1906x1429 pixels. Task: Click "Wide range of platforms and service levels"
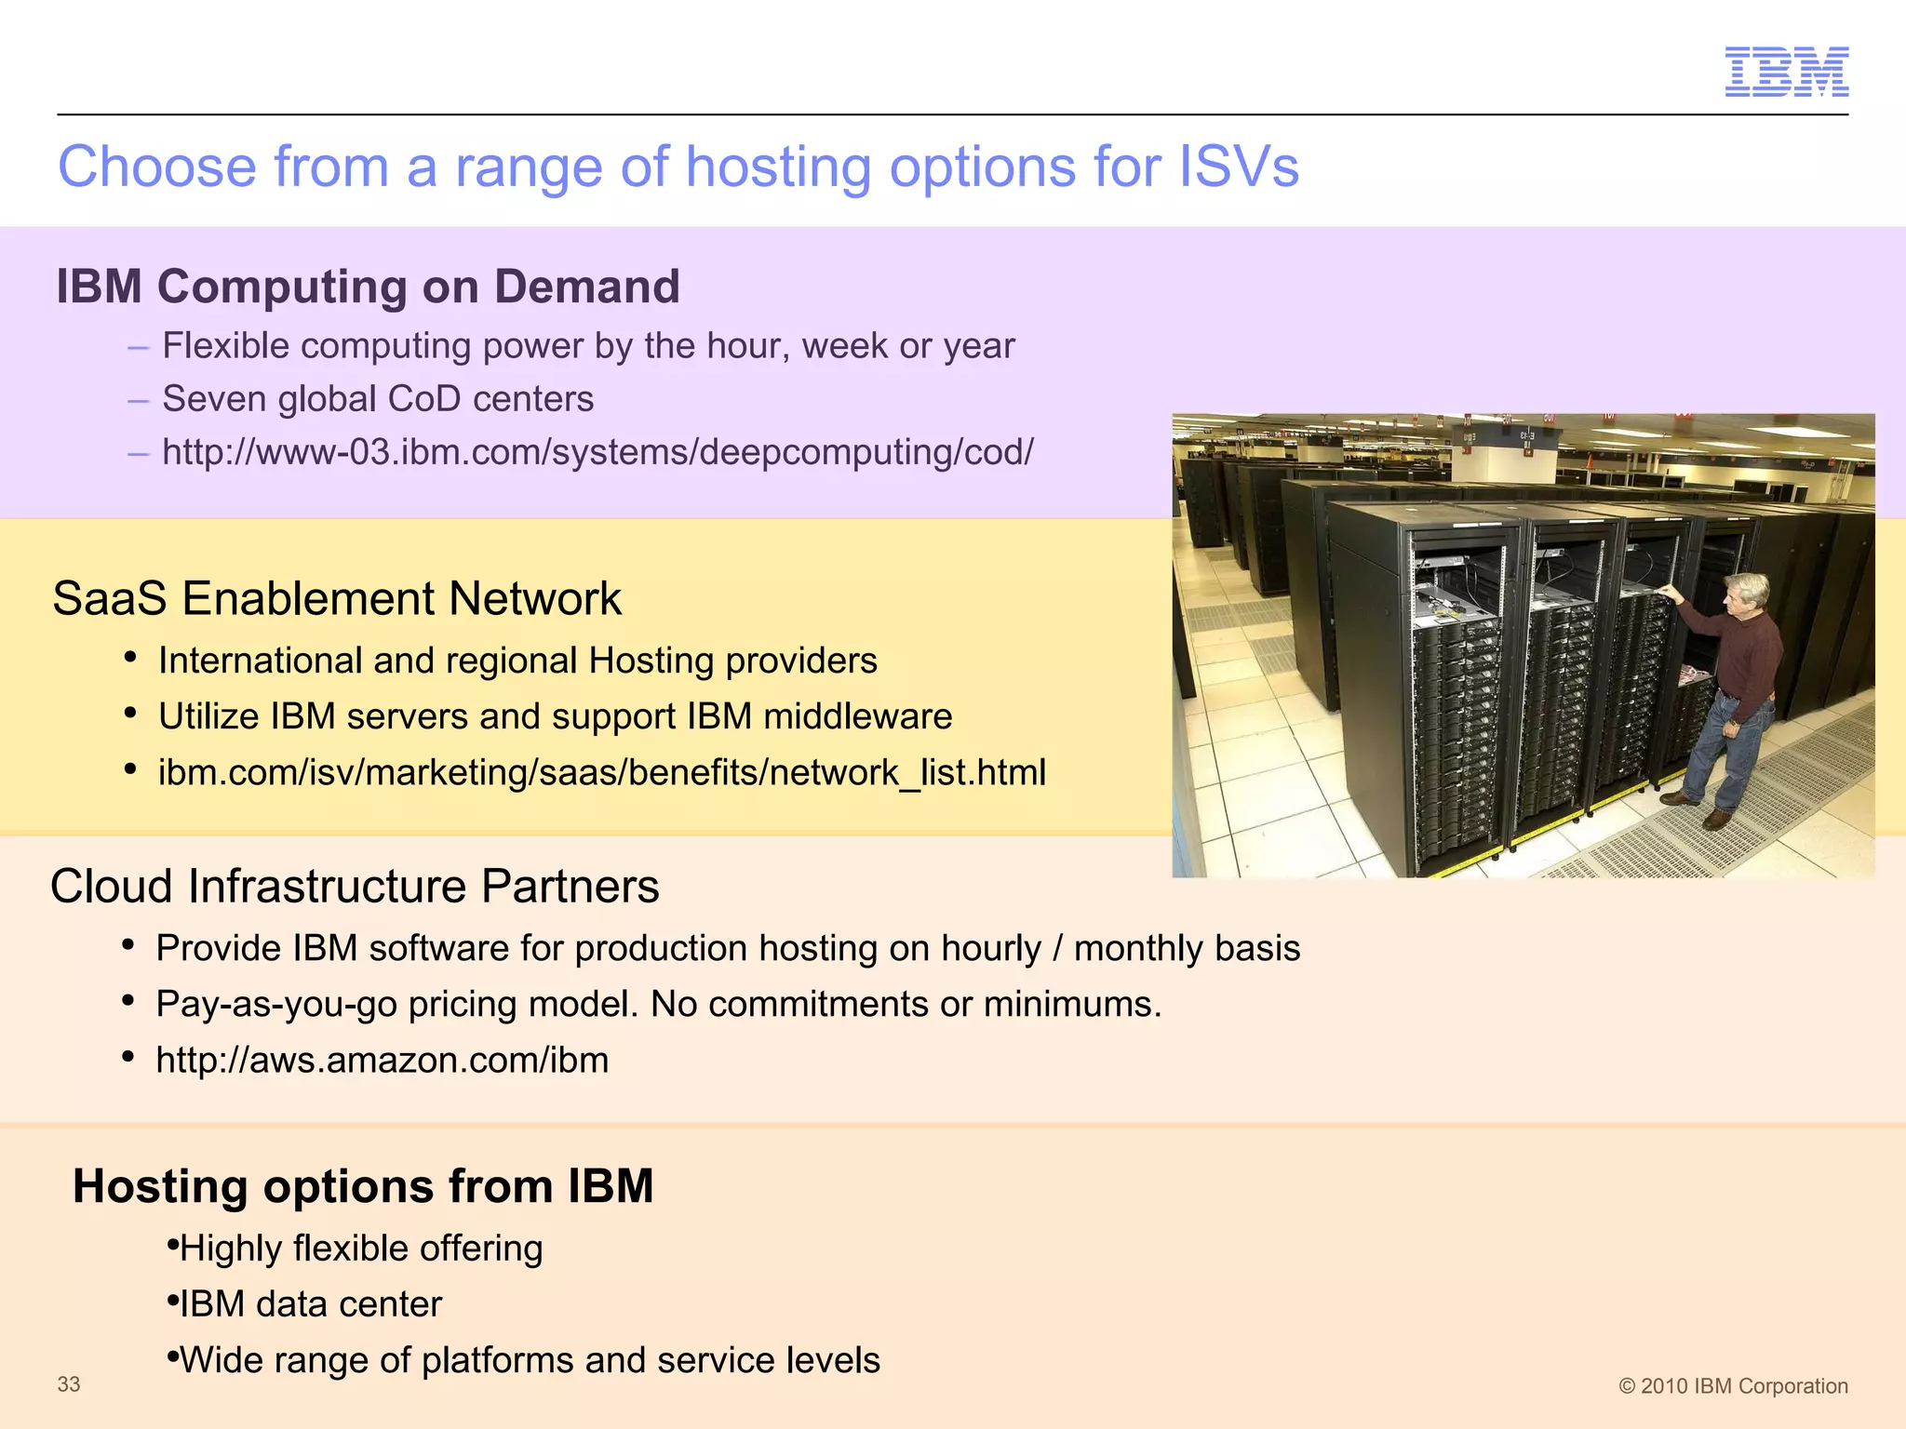pos(530,1360)
